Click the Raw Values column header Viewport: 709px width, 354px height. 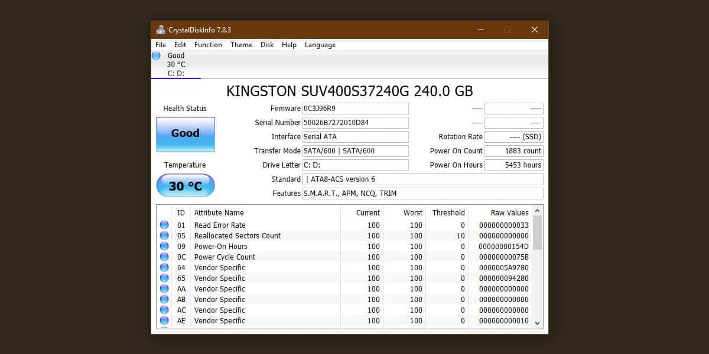click(500, 212)
